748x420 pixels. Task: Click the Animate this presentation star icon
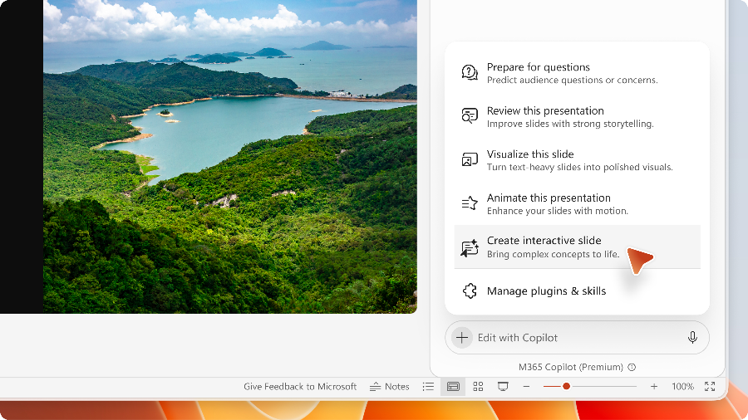point(470,203)
